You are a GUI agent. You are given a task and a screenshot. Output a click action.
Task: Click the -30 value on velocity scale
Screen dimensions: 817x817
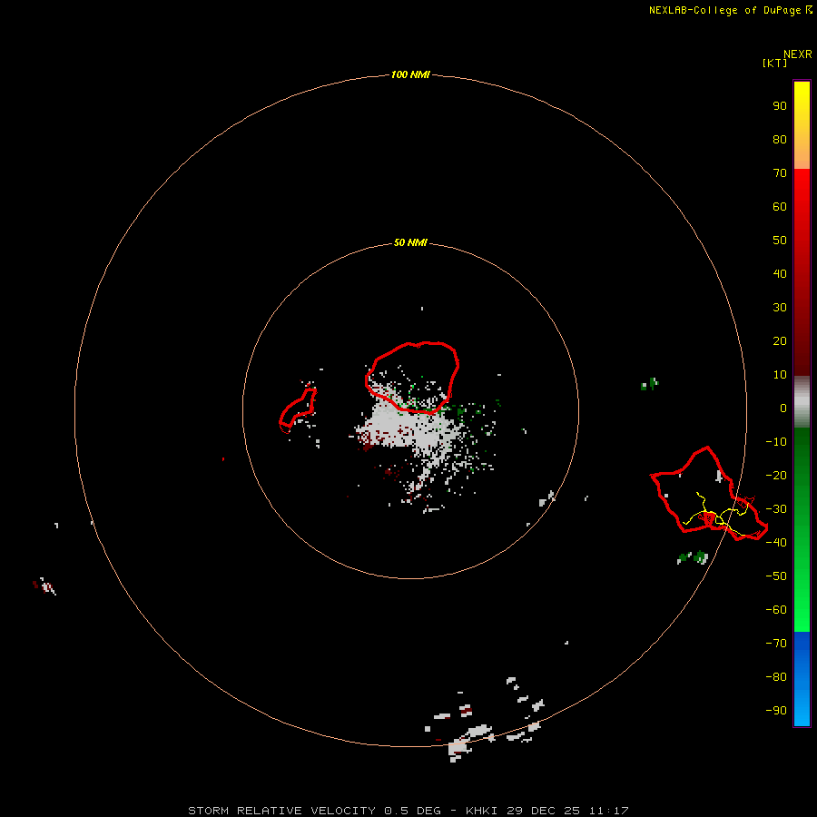(x=776, y=509)
